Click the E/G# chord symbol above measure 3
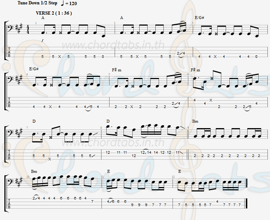The height and width of the screenshot is (220, 270). point(199,18)
